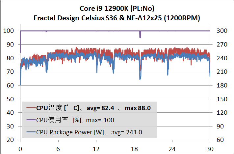Click right axis label 240
This screenshot has width=234, height=154.
point(222,58)
